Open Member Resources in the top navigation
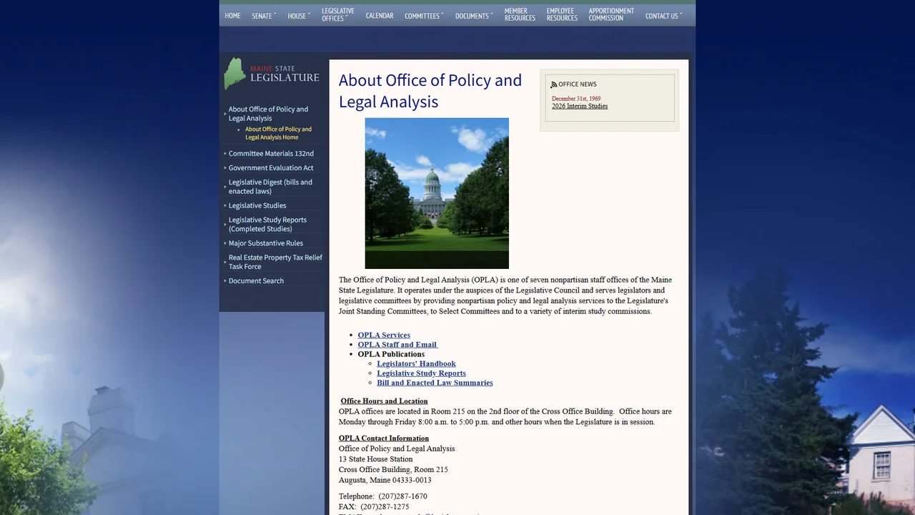This screenshot has width=915, height=515. (x=520, y=14)
